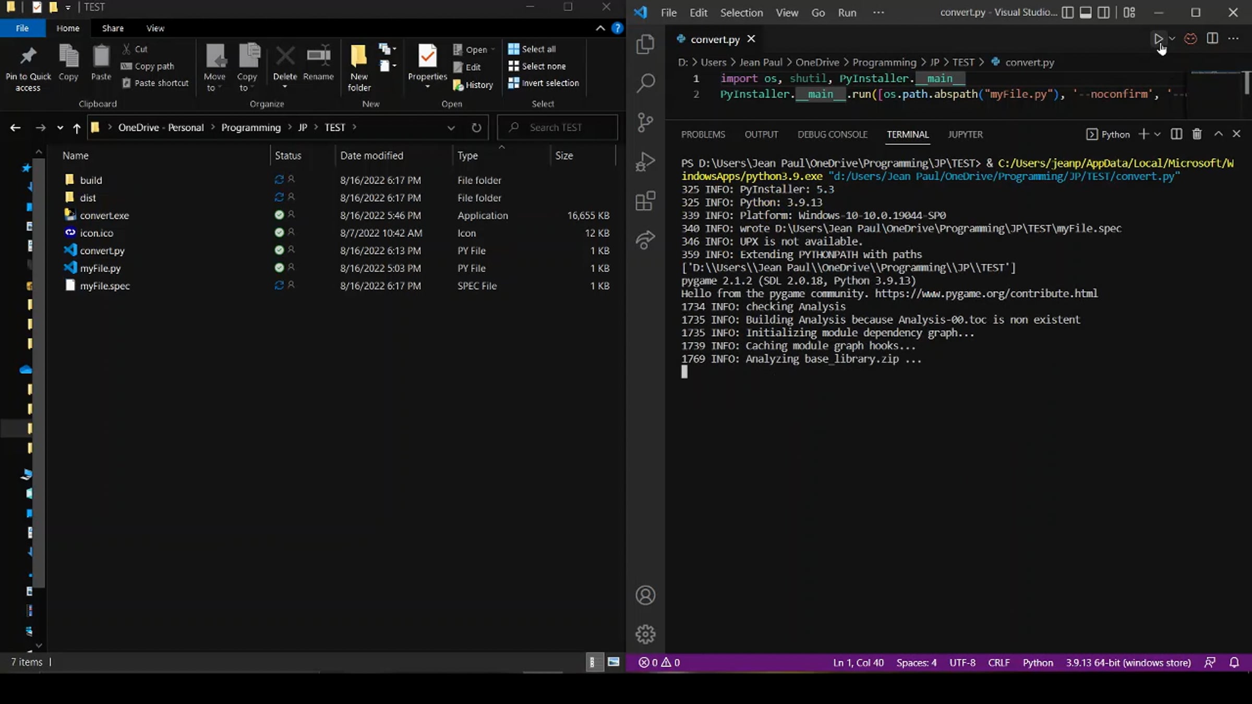Viewport: 1252px width, 704px height.
Task: Toggle VS Code panel layout button
Action: (x=1086, y=13)
